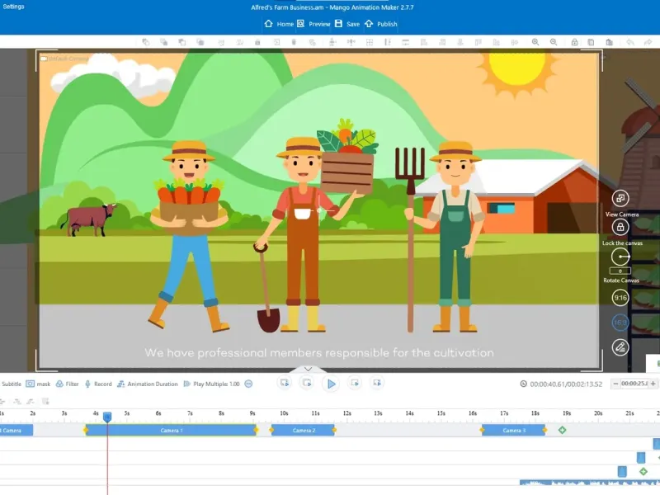The image size is (660, 495).
Task: Open the mask tool
Action: pyautogui.click(x=38, y=384)
